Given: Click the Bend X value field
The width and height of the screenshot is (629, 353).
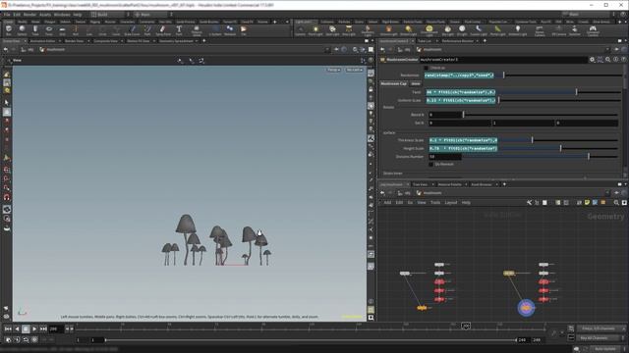Looking at the screenshot, I should coord(445,115).
